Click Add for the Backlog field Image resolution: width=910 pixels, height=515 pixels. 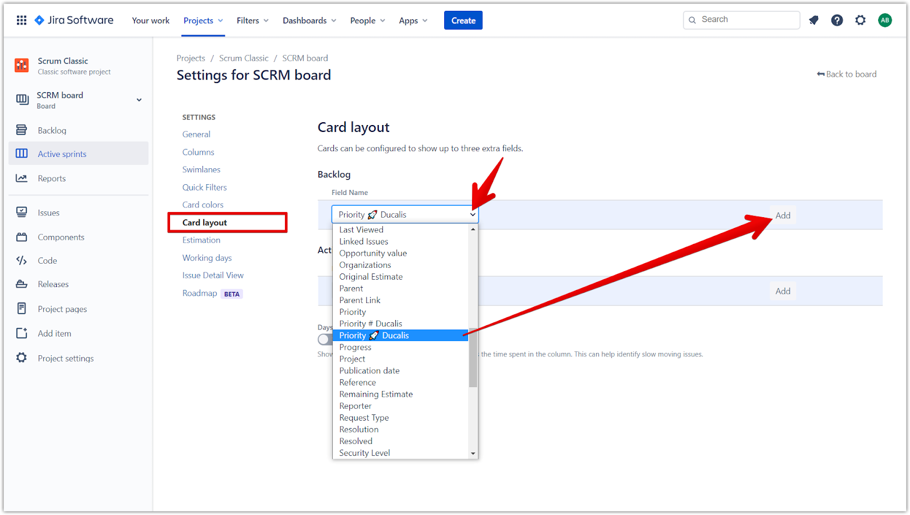pyautogui.click(x=783, y=215)
